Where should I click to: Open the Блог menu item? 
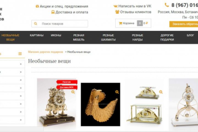[x=190, y=35]
